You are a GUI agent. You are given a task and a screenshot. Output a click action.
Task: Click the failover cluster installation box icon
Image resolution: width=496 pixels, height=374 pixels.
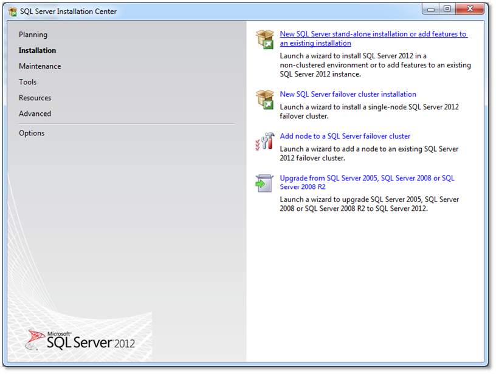[x=265, y=100]
